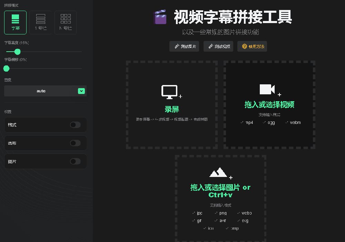This screenshot has height=242, width=345.
Task: Click the 字幕偏移 subtitle offset slider knob
Action: (x=6, y=69)
